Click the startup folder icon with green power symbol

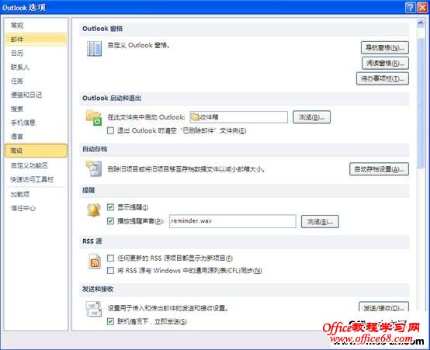(94, 118)
